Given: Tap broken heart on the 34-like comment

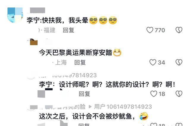Looking at the screenshot, I should pyautogui.click(x=179, y=62).
